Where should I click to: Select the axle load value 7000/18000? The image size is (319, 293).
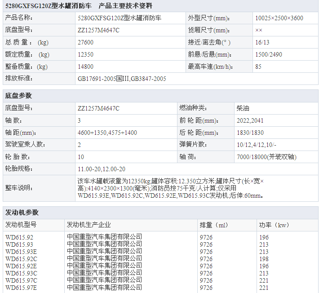pos(266,157)
